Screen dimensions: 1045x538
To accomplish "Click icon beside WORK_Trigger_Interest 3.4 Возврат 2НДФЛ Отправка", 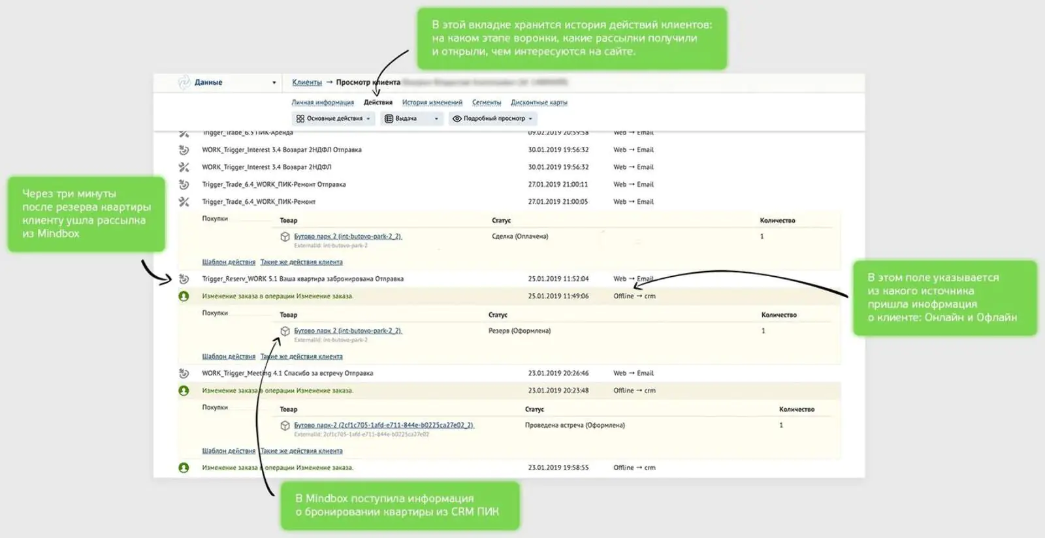I will click(x=184, y=150).
